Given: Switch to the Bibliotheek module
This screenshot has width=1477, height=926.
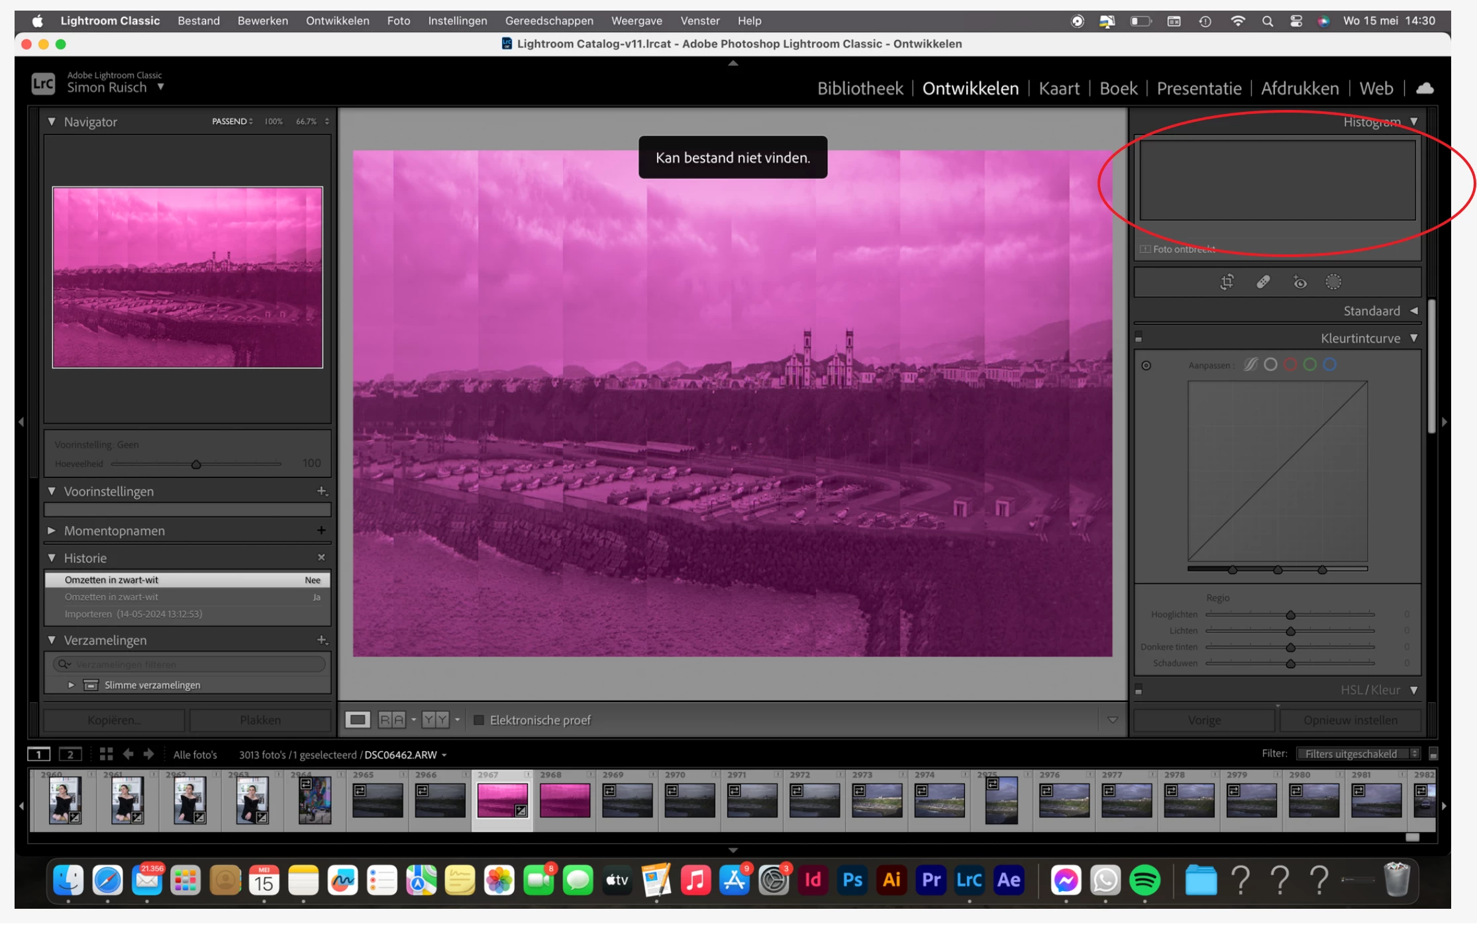Looking at the screenshot, I should point(860,88).
